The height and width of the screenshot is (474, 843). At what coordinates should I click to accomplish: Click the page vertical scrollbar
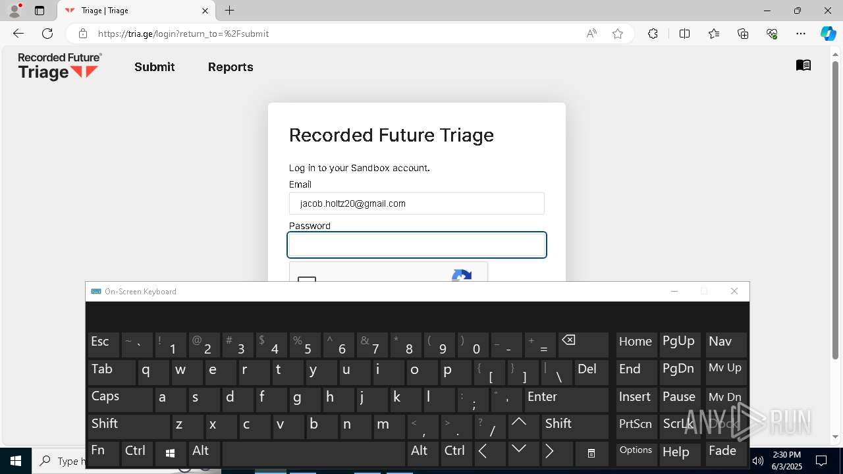click(836, 211)
